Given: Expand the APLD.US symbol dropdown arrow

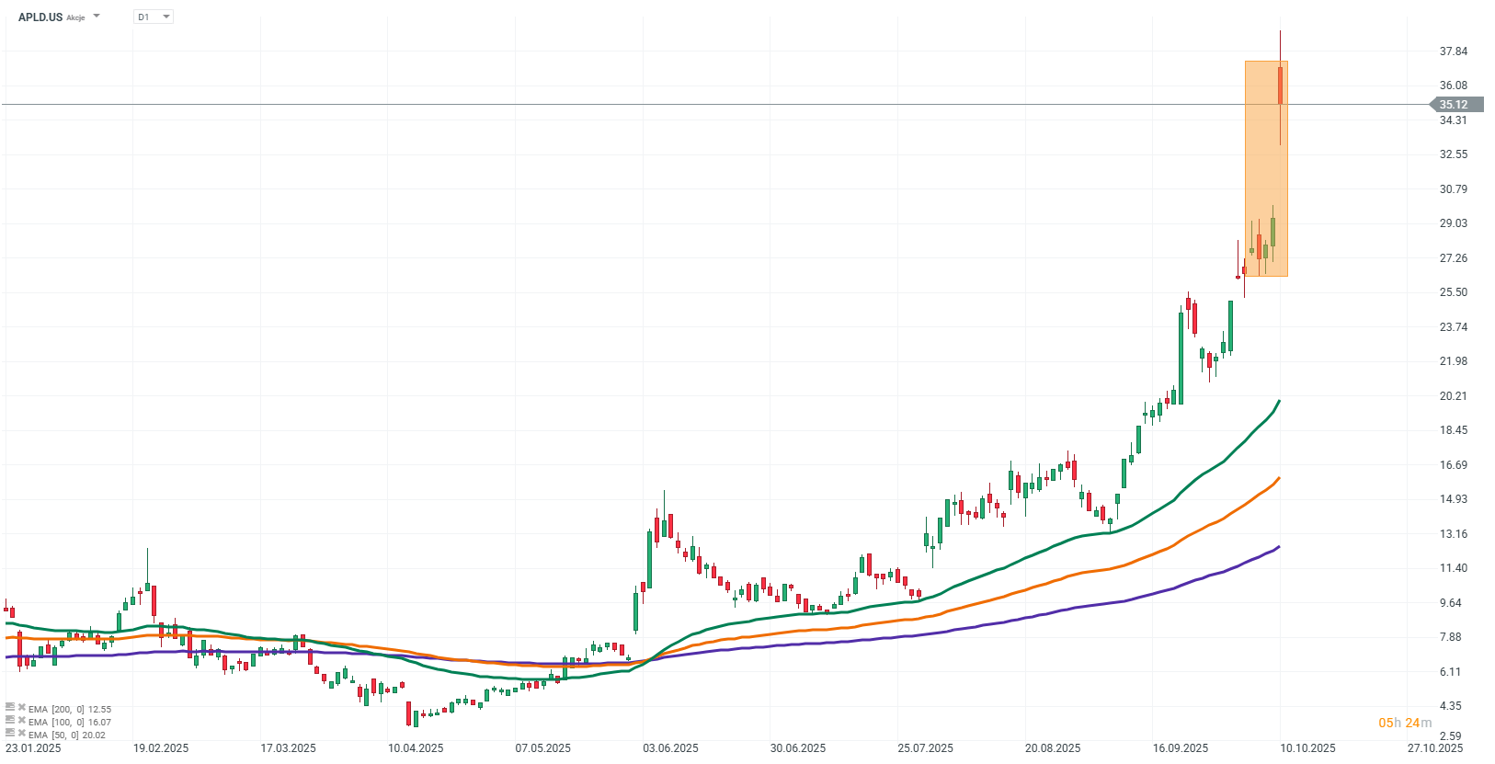Looking at the screenshot, I should pyautogui.click(x=97, y=17).
